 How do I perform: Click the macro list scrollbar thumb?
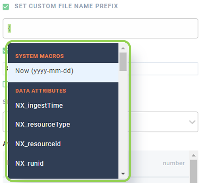coord(123,62)
